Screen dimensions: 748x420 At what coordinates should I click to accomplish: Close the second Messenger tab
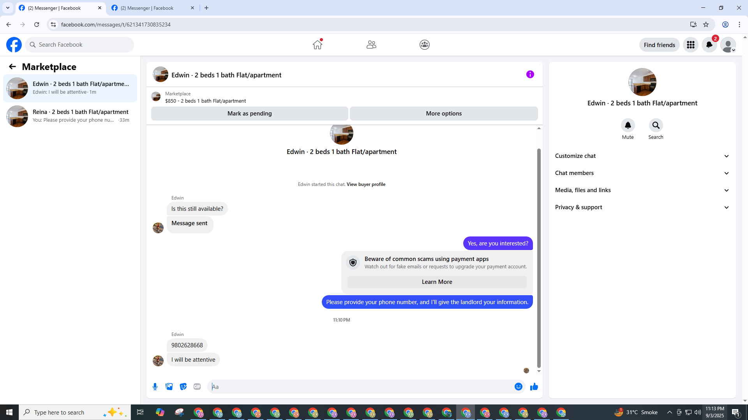(x=192, y=8)
